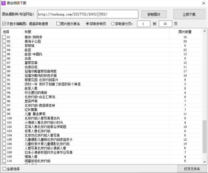208x173 pixels.
Task: Click the vertical scrollbar thumb
Action: pyautogui.click(x=204, y=137)
